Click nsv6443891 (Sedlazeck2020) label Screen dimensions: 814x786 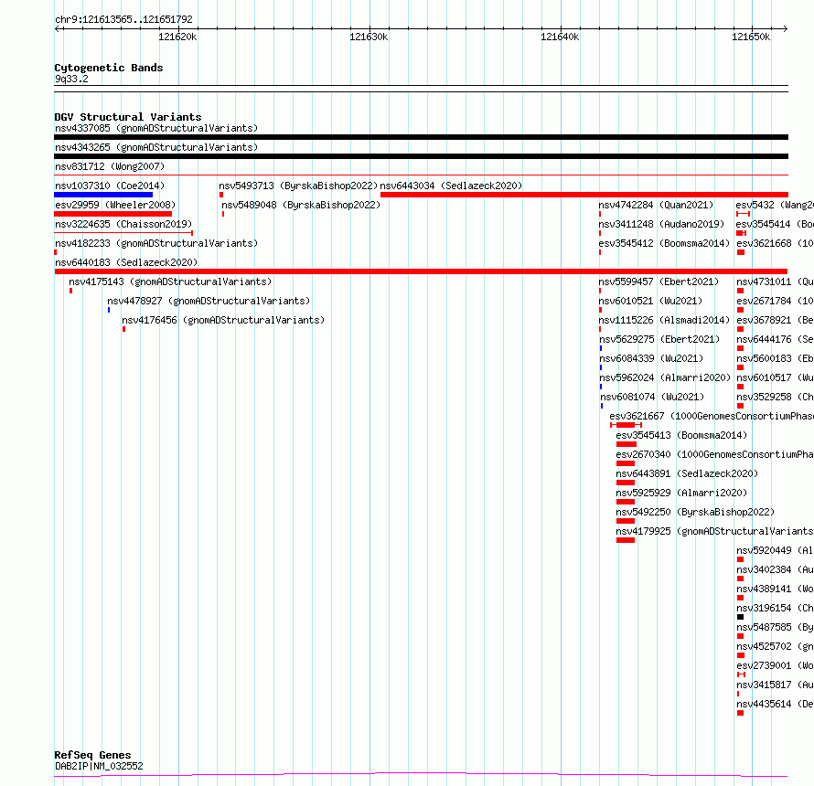pos(688,473)
